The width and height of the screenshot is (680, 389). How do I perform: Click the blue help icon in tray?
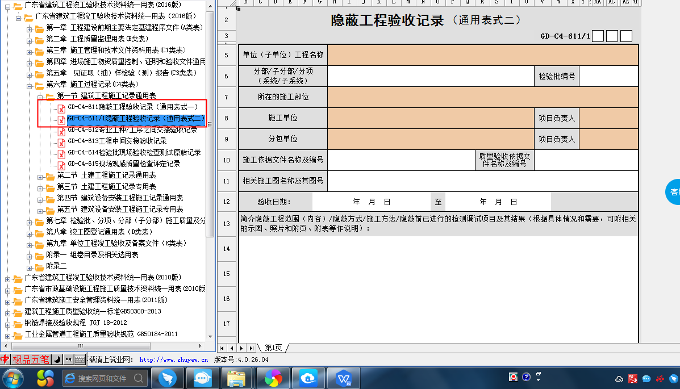click(526, 377)
